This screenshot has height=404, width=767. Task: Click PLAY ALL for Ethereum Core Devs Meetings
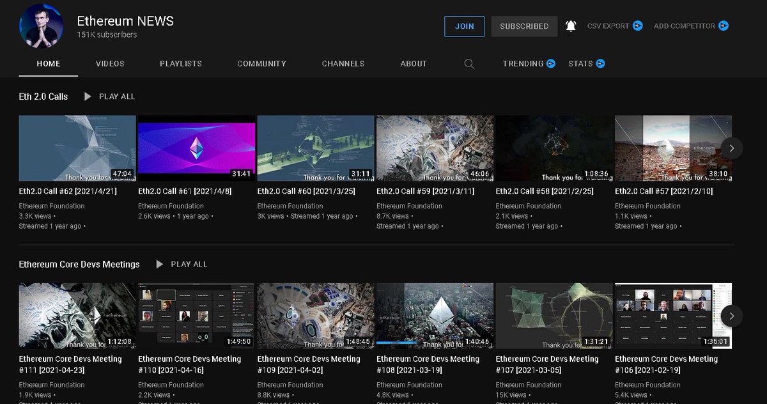(x=189, y=264)
